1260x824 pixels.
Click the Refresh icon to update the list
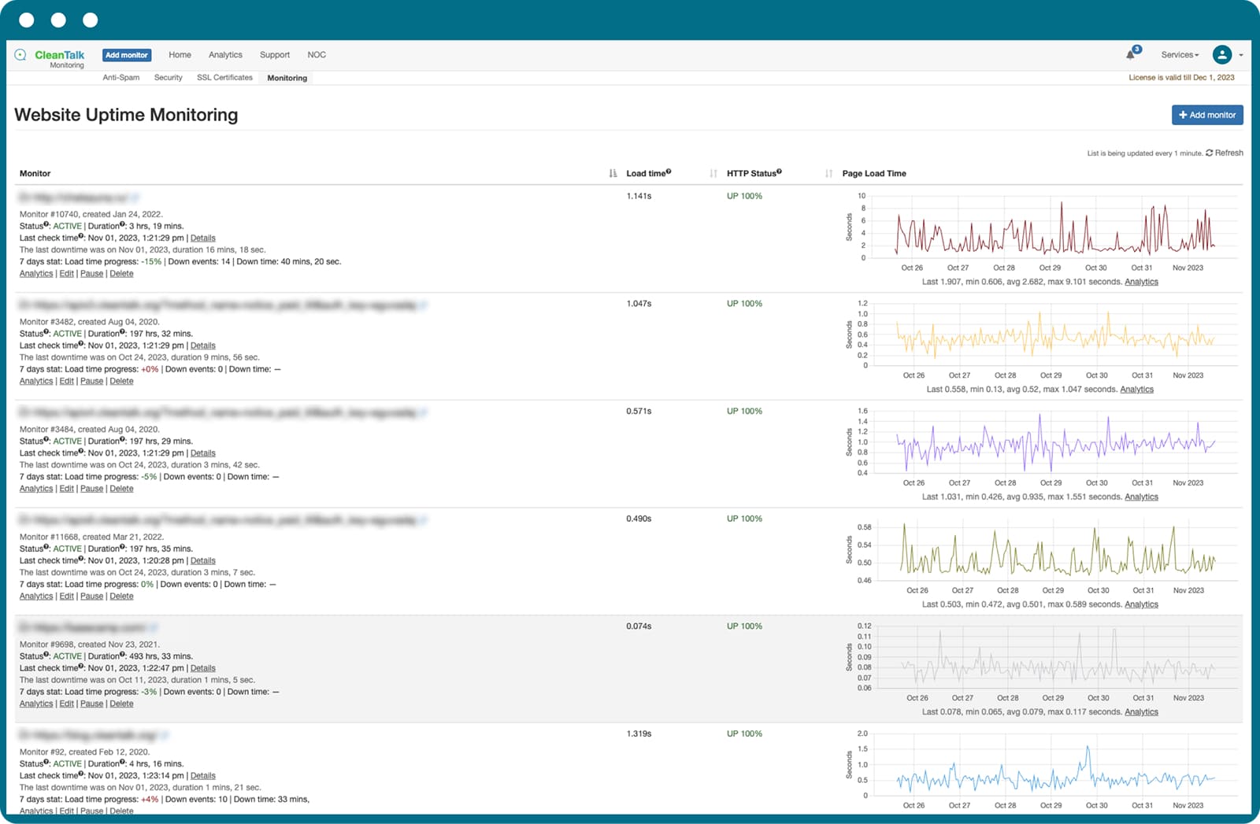tap(1210, 153)
